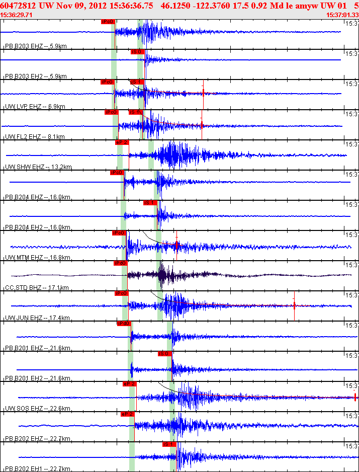Click the CC STD BHZ station label
Screen dimensions: 359x472
click(37, 288)
